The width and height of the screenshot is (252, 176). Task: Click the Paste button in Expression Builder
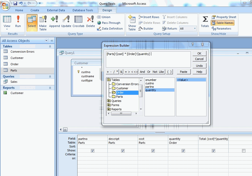click(x=183, y=72)
